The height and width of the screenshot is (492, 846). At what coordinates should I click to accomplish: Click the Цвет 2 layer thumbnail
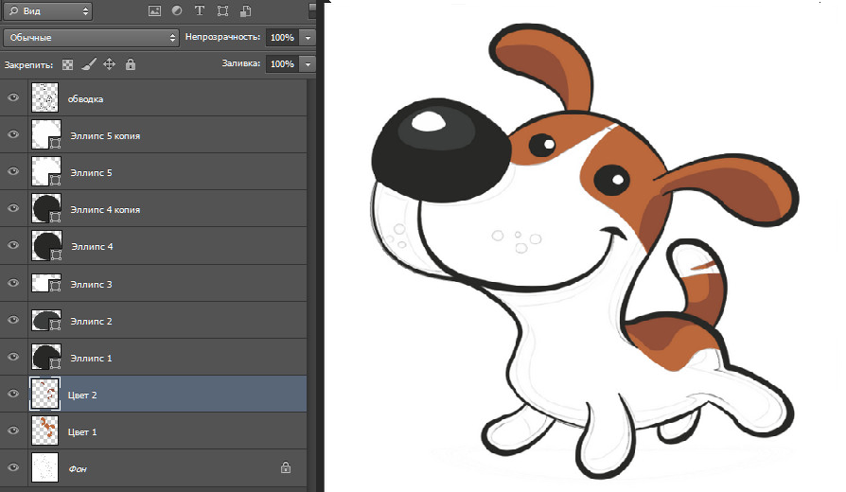pos(45,394)
